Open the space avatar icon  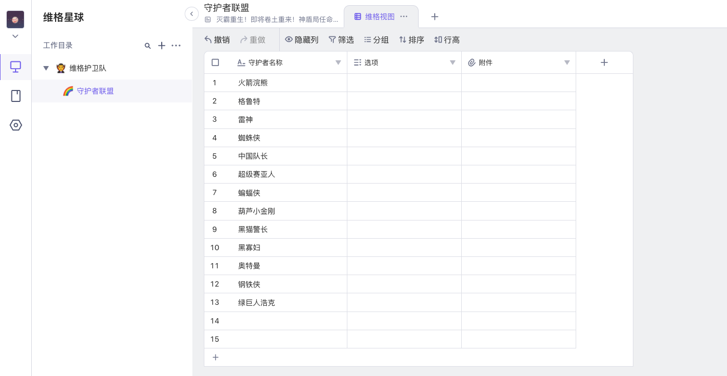pyautogui.click(x=15, y=20)
